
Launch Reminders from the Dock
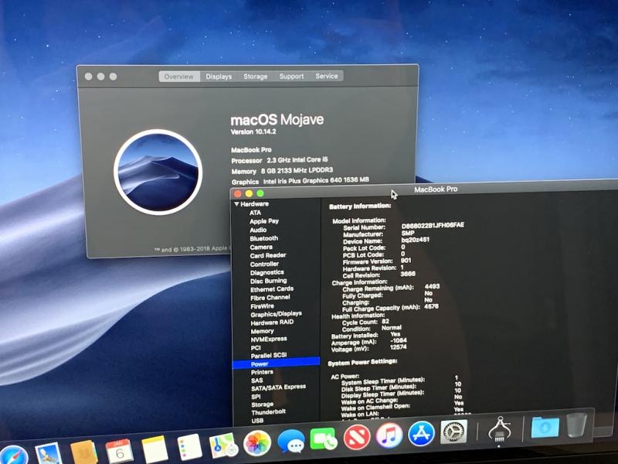pos(189,447)
